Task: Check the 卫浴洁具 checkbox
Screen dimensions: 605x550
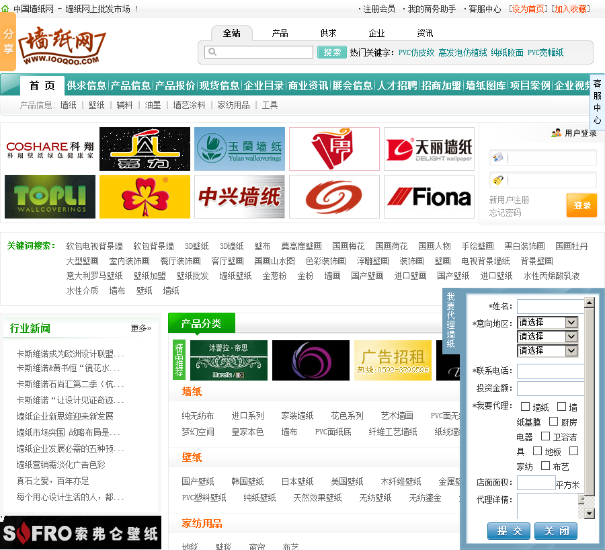Action: click(x=546, y=436)
